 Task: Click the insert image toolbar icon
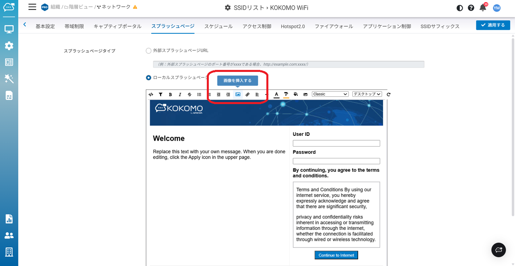[x=238, y=94]
